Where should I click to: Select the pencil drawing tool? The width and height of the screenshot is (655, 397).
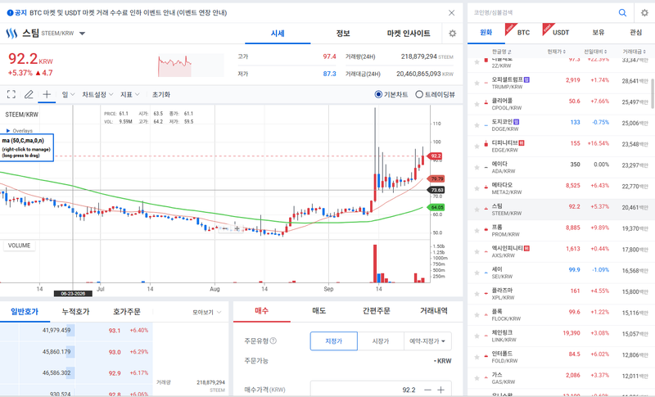(29, 94)
